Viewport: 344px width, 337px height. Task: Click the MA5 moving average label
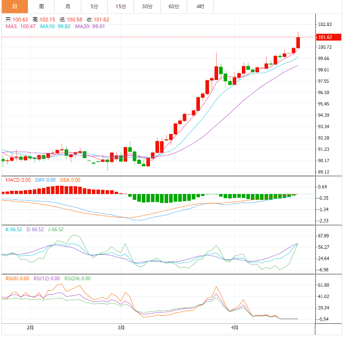point(21,26)
